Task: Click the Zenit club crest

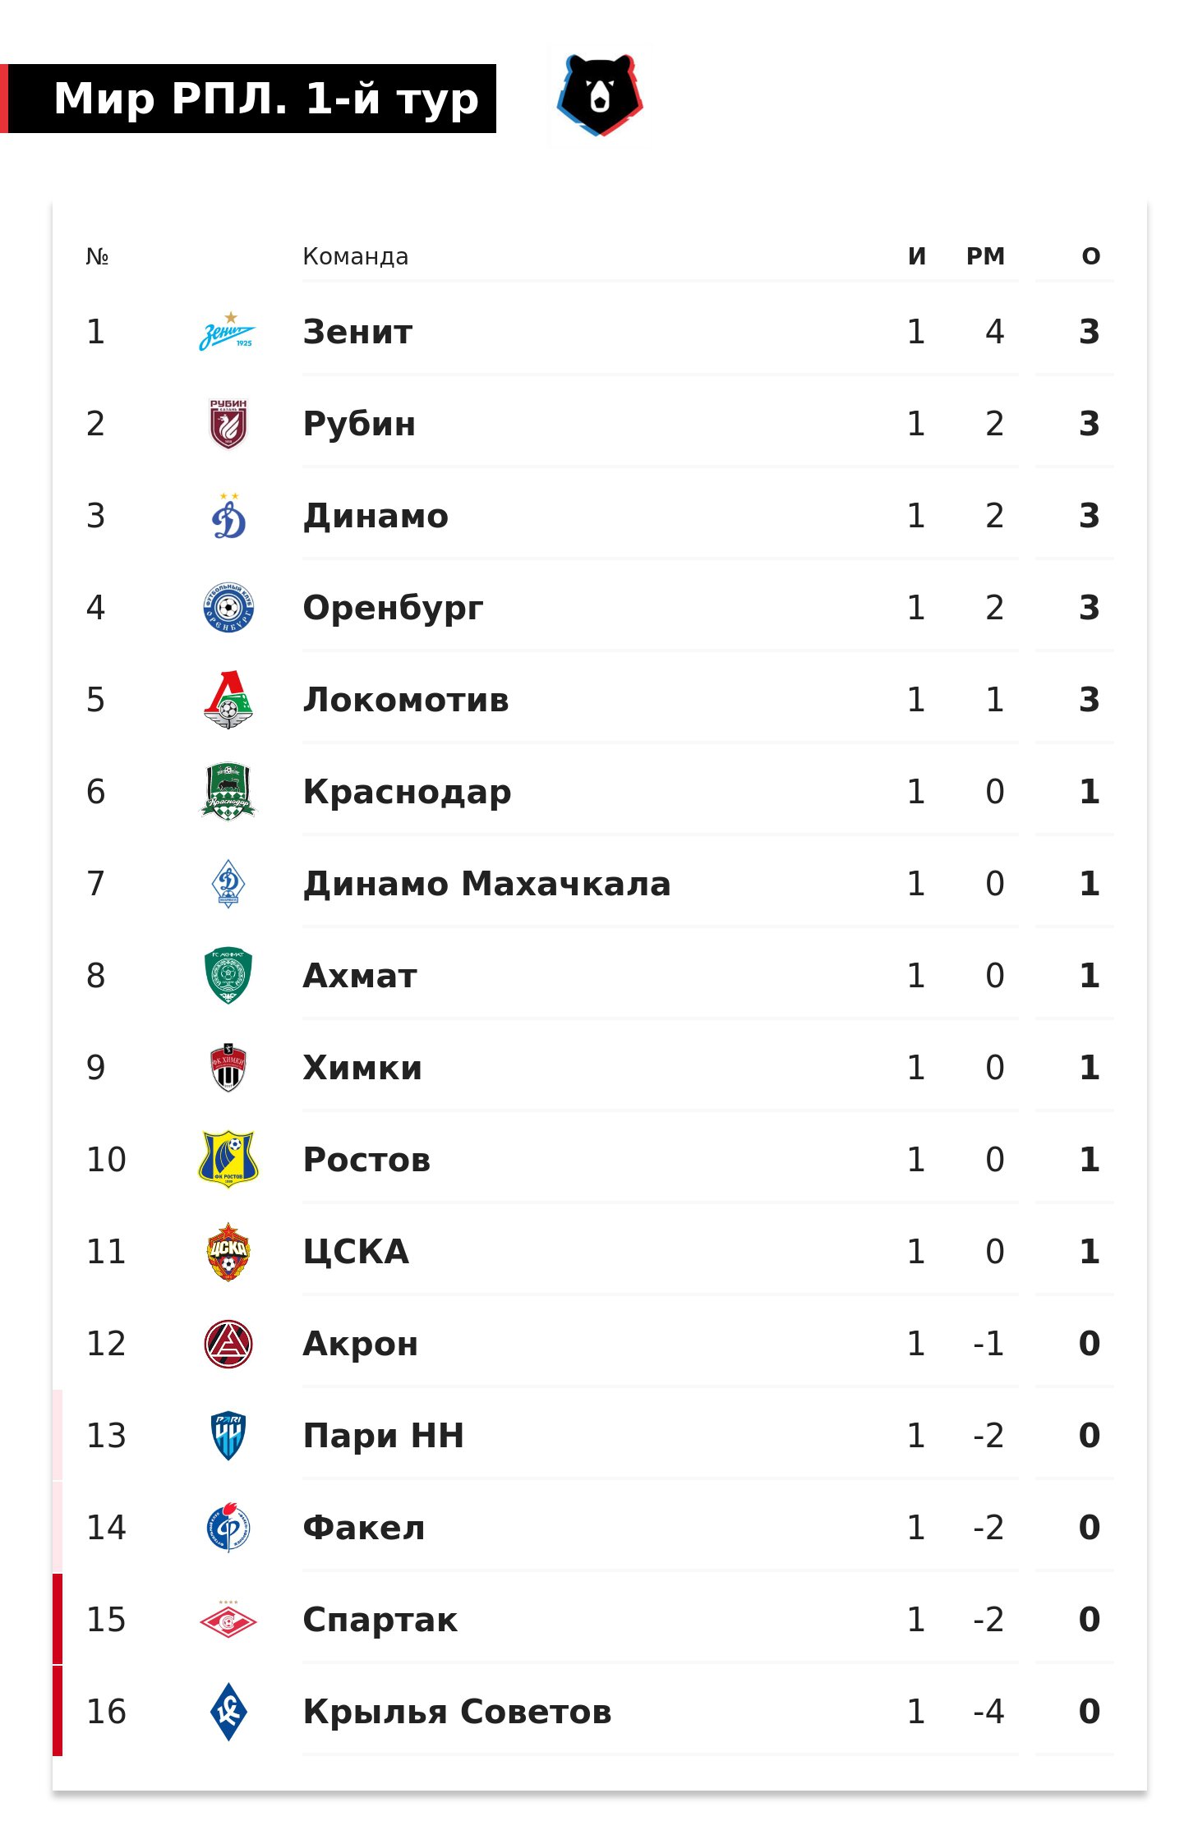Action: point(228,332)
